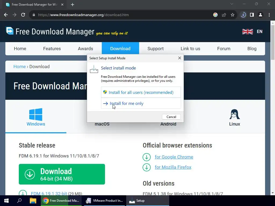Bookmark this page with the star icon
This screenshot has height=206, width=275.
point(233,15)
